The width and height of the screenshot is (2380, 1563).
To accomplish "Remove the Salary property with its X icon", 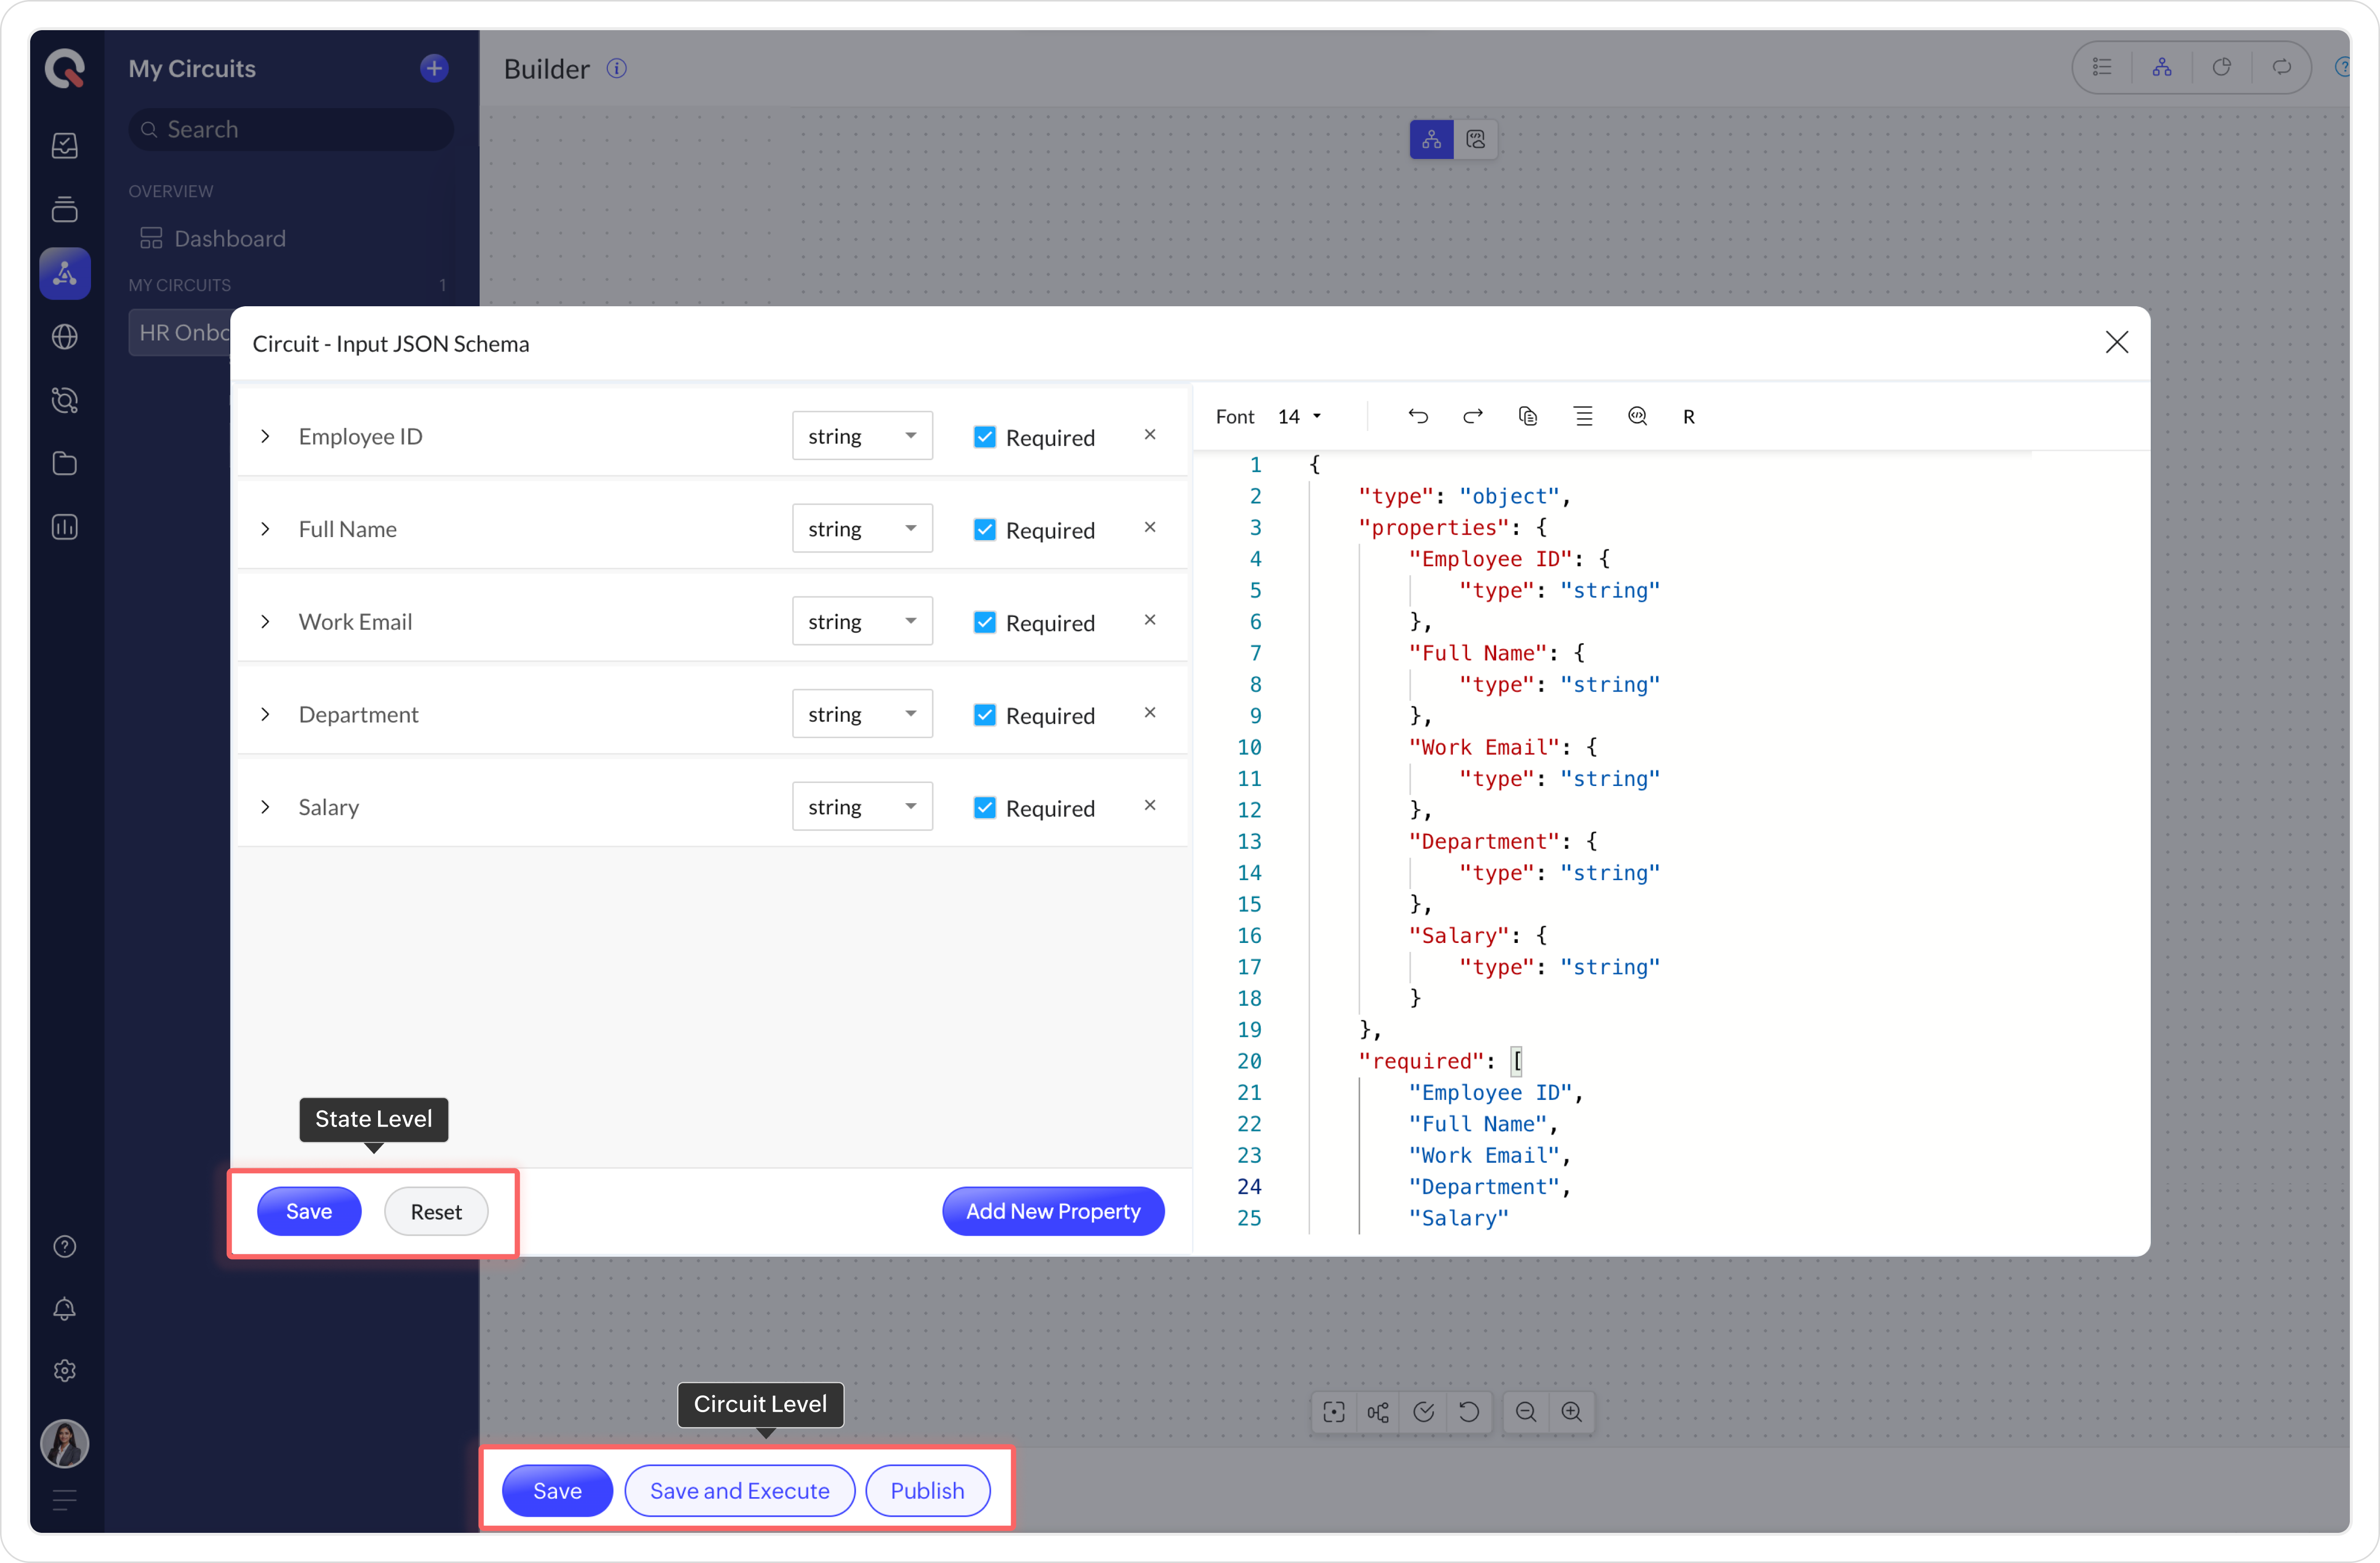I will pos(1150,805).
